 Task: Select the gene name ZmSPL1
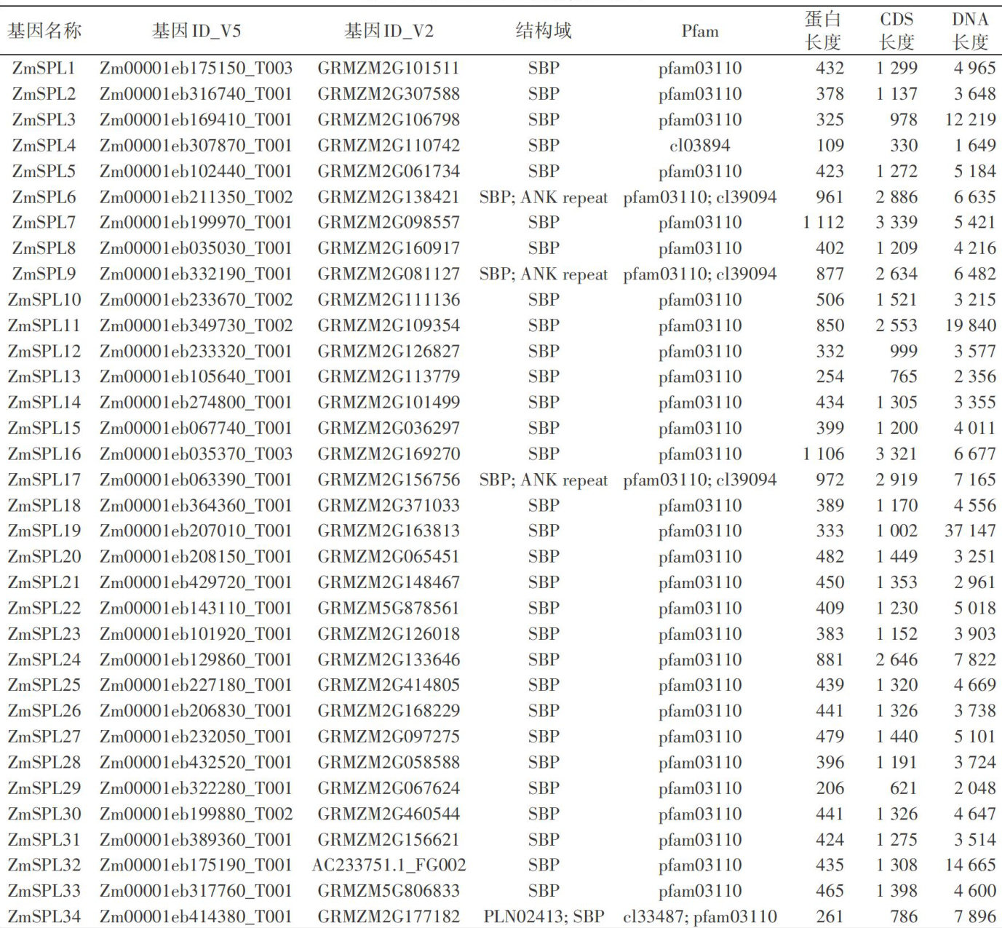coord(44,68)
